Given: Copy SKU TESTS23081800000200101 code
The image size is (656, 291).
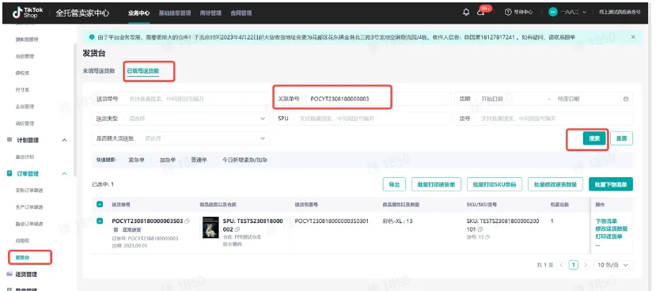Looking at the screenshot, I should [480, 229].
